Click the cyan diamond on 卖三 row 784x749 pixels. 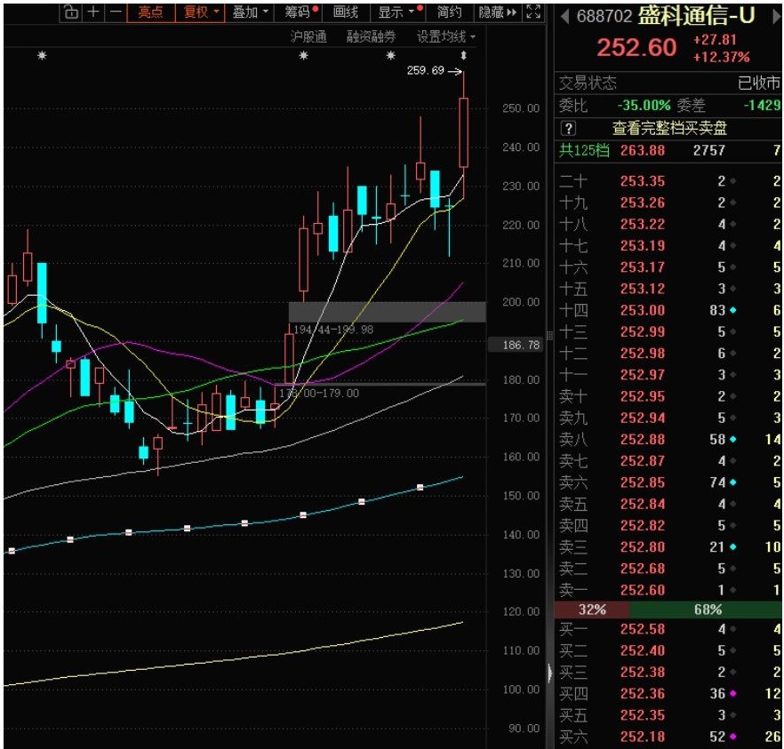click(x=733, y=547)
